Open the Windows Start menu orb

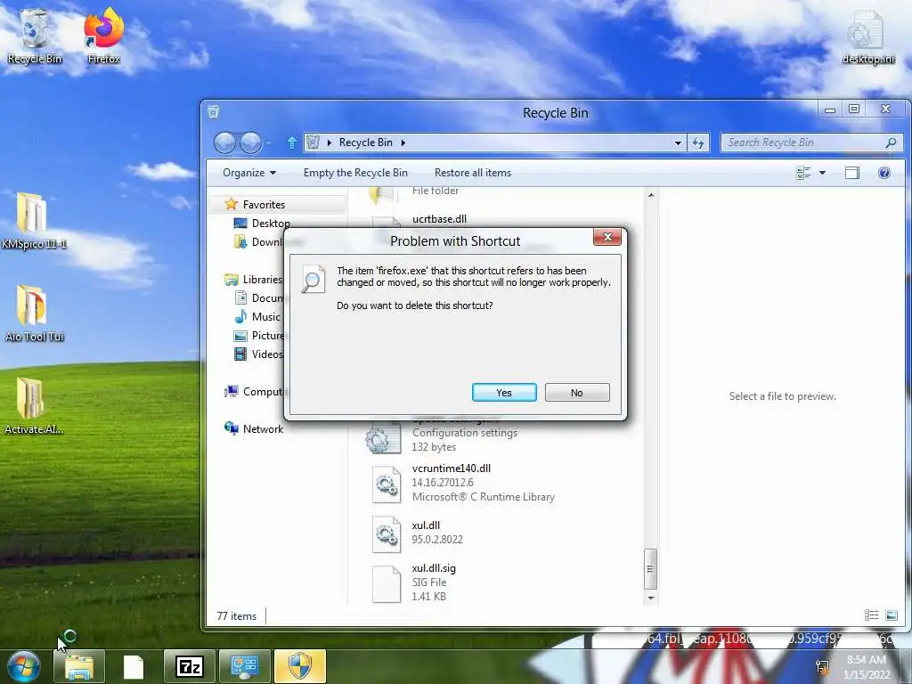coord(24,666)
